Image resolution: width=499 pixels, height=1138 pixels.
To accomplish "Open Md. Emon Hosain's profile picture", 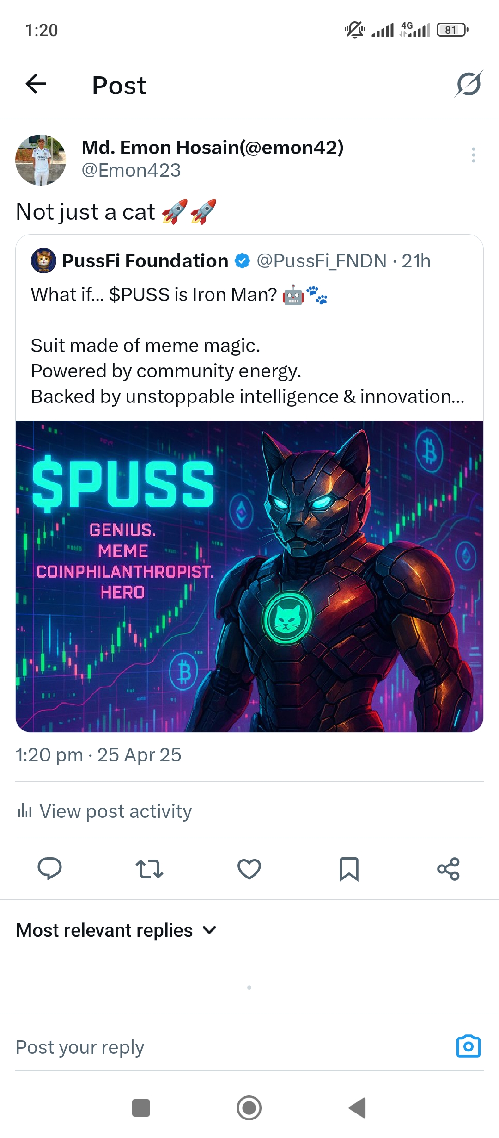I will click(41, 160).
